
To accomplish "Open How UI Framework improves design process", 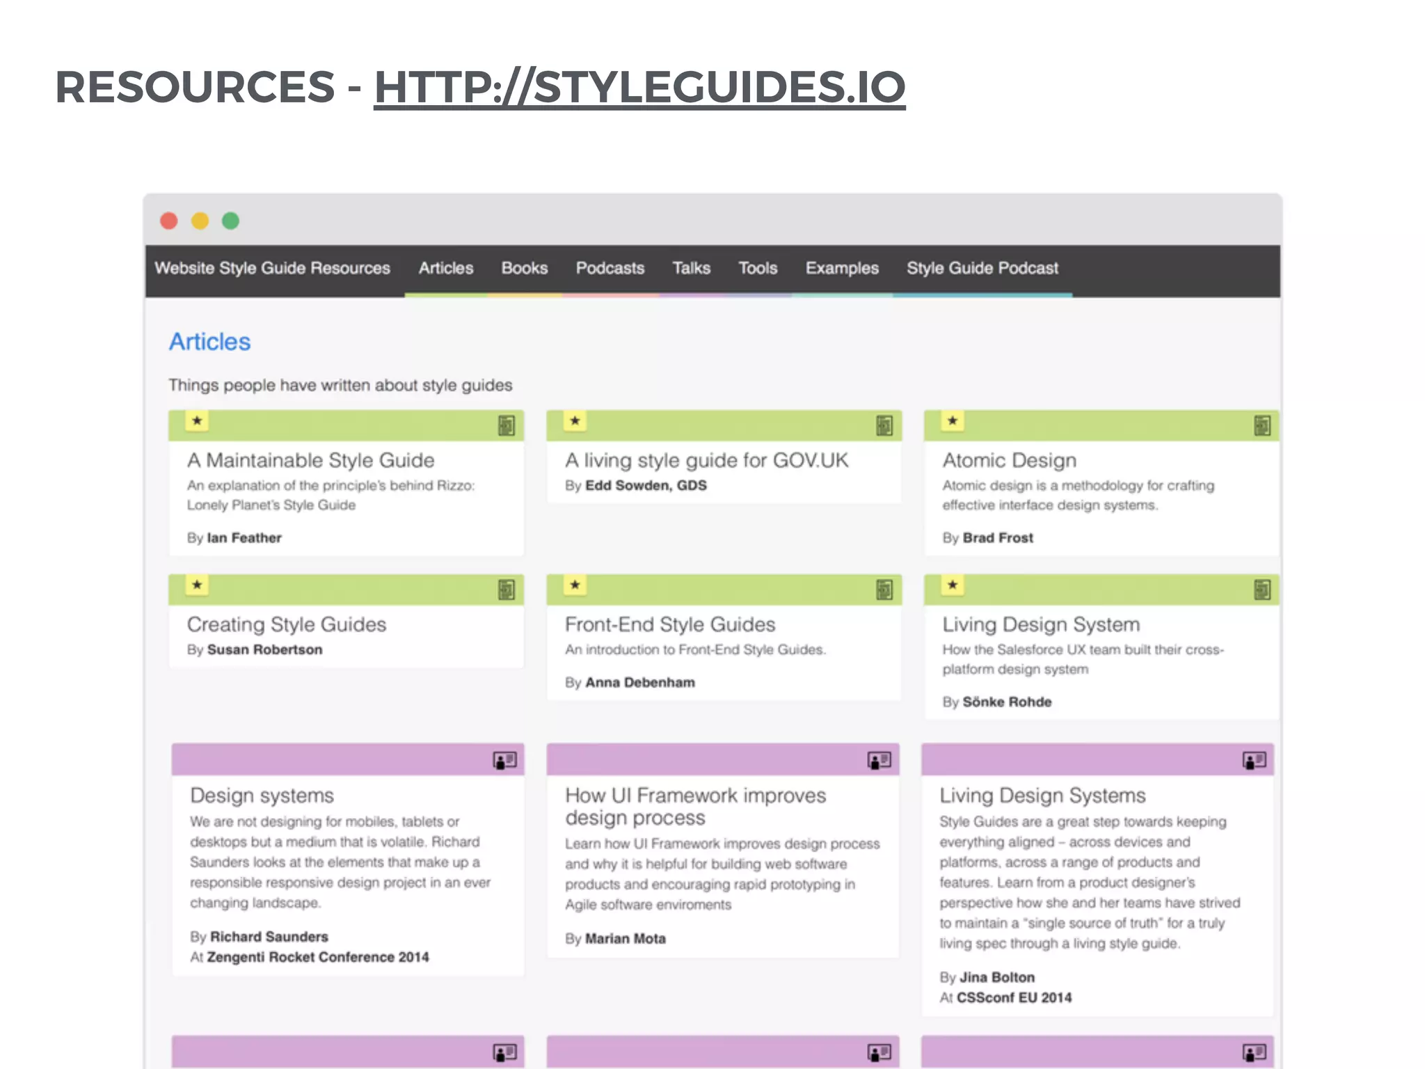I will pyautogui.click(x=695, y=807).
